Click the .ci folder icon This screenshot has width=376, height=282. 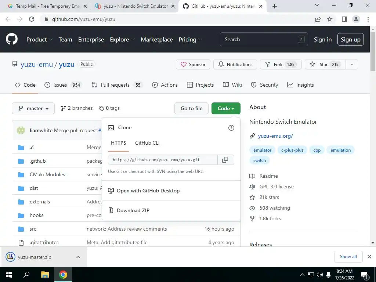point(21,148)
